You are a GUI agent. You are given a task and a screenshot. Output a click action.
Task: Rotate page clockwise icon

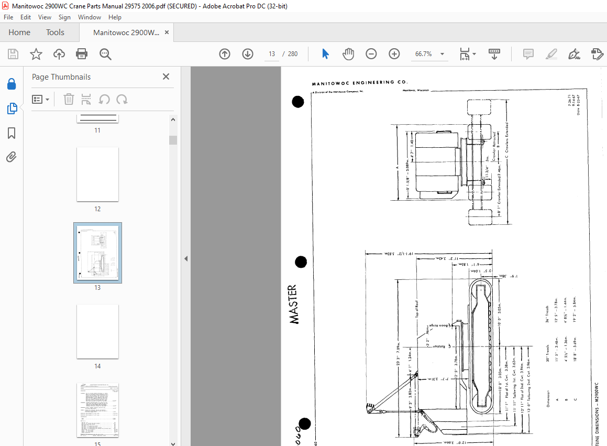pyautogui.click(x=122, y=100)
